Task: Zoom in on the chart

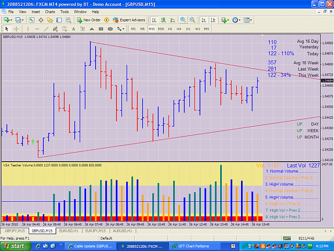Action: click(183, 20)
